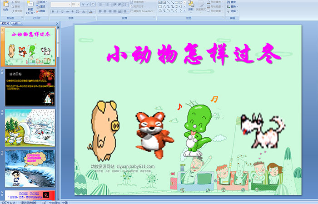Image resolution: width=318 pixels, height=204 pixels.
Task: Switch to the Slides (幻灯片) tab
Action: coord(5,23)
